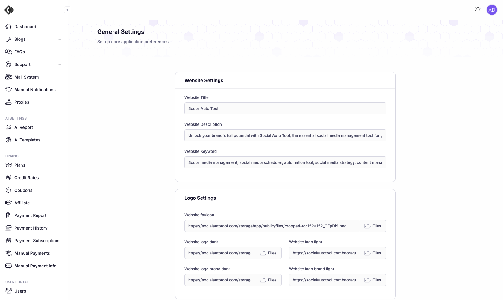
Task: Go to Payment History page
Action: 31,228
